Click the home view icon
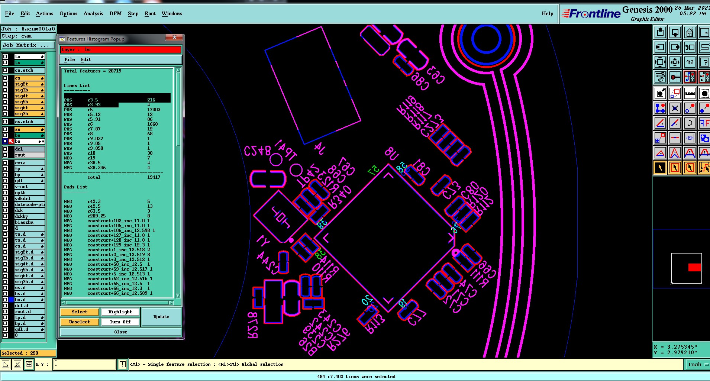Viewport: 710px width, 381px height. [x=690, y=32]
